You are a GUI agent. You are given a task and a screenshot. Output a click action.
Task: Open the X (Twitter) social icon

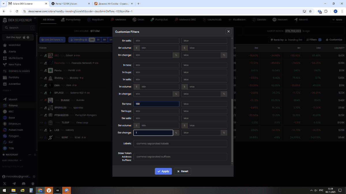click(5, 183)
